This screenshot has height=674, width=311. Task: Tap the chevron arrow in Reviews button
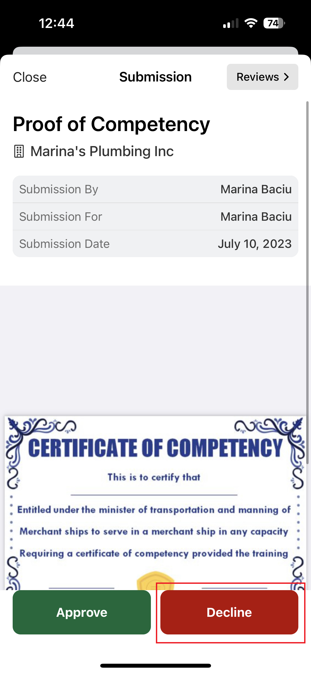(x=286, y=77)
